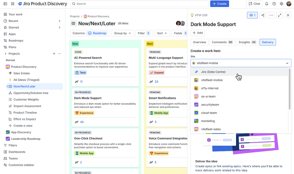Expand the Recent submenu chevron
Viewport: 294px width, 174px height.
tap(59, 21)
